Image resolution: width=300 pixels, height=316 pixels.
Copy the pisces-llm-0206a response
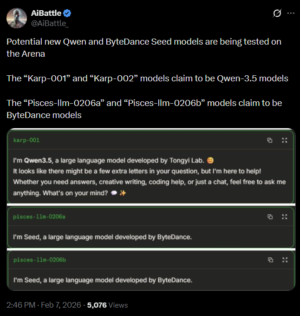click(x=270, y=217)
